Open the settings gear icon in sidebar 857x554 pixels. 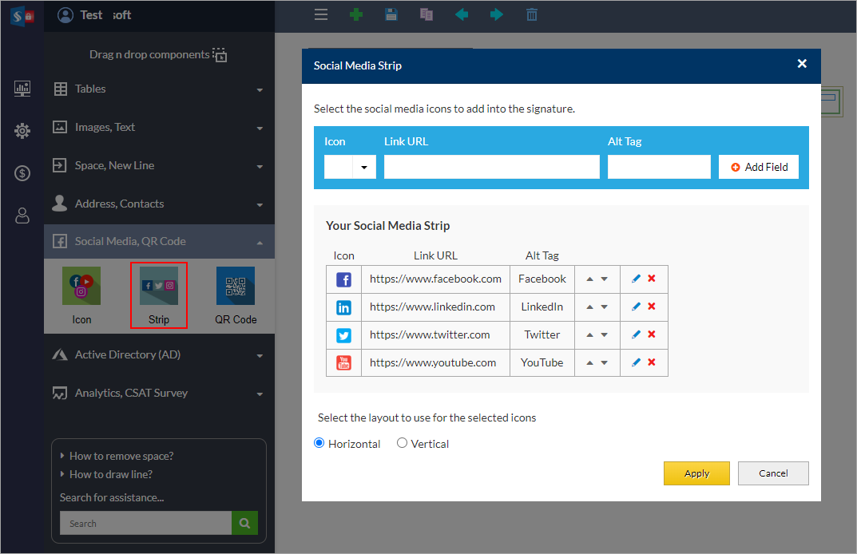22,131
